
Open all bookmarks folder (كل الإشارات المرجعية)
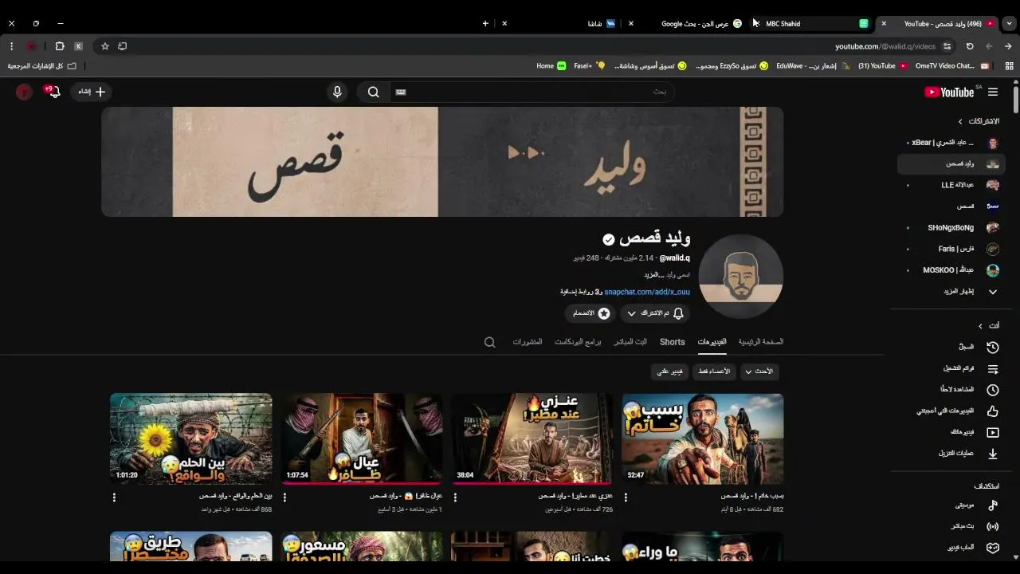click(x=41, y=66)
